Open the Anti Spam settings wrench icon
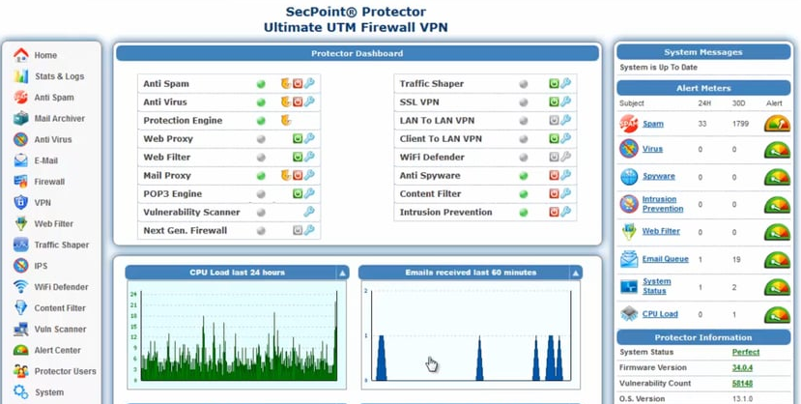801x404 pixels. (x=310, y=84)
